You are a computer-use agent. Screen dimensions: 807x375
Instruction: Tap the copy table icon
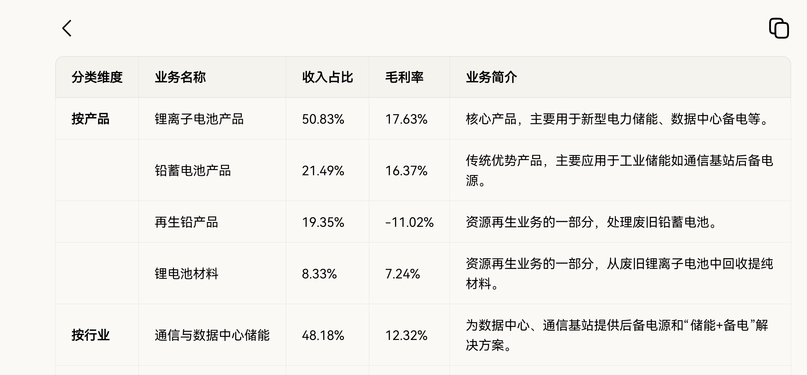[779, 28]
